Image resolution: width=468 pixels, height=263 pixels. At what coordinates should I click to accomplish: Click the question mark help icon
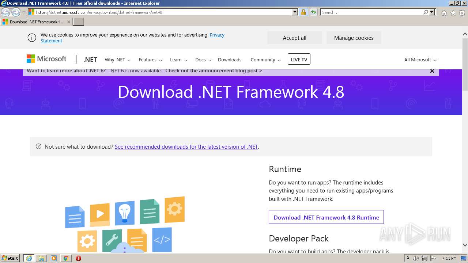38,146
